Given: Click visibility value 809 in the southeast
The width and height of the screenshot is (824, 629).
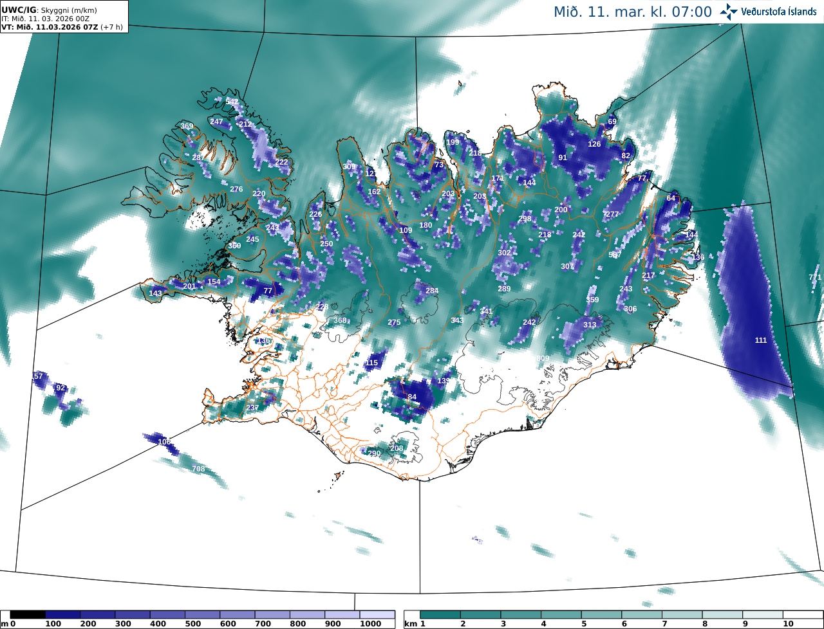Looking at the screenshot, I should point(543,358).
